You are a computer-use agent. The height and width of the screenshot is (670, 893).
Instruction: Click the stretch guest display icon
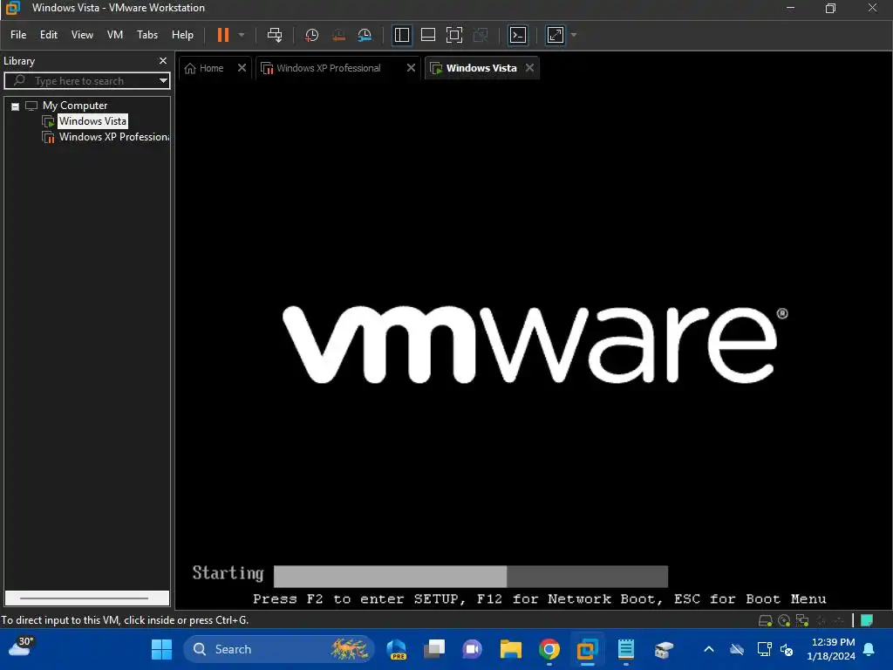pos(556,35)
